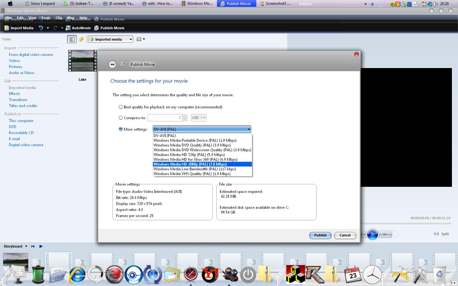
Task: Open the Imported media combo box
Action: pos(111,39)
